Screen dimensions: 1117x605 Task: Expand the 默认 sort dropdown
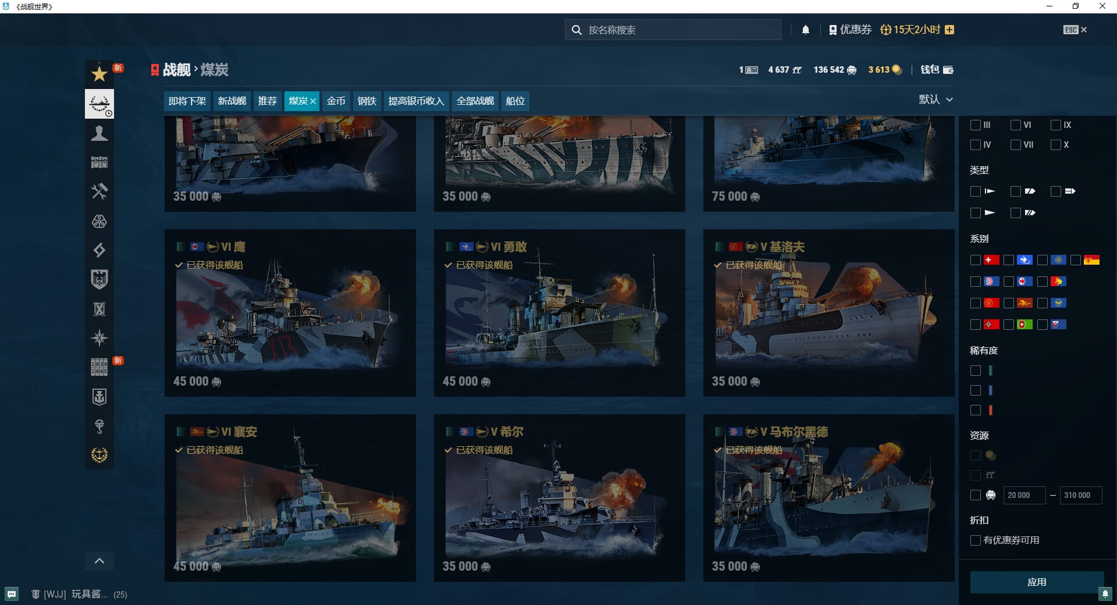coord(935,99)
